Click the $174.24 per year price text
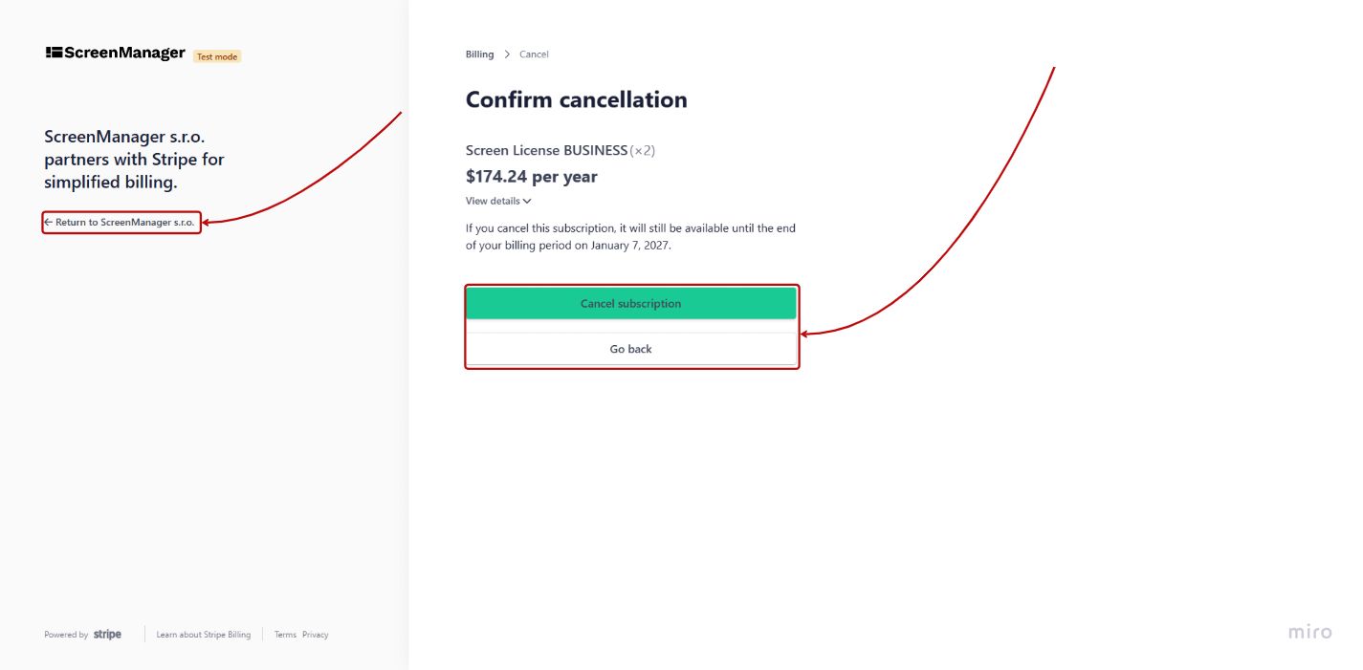Screen dimensions: 1363x670 pos(531,176)
